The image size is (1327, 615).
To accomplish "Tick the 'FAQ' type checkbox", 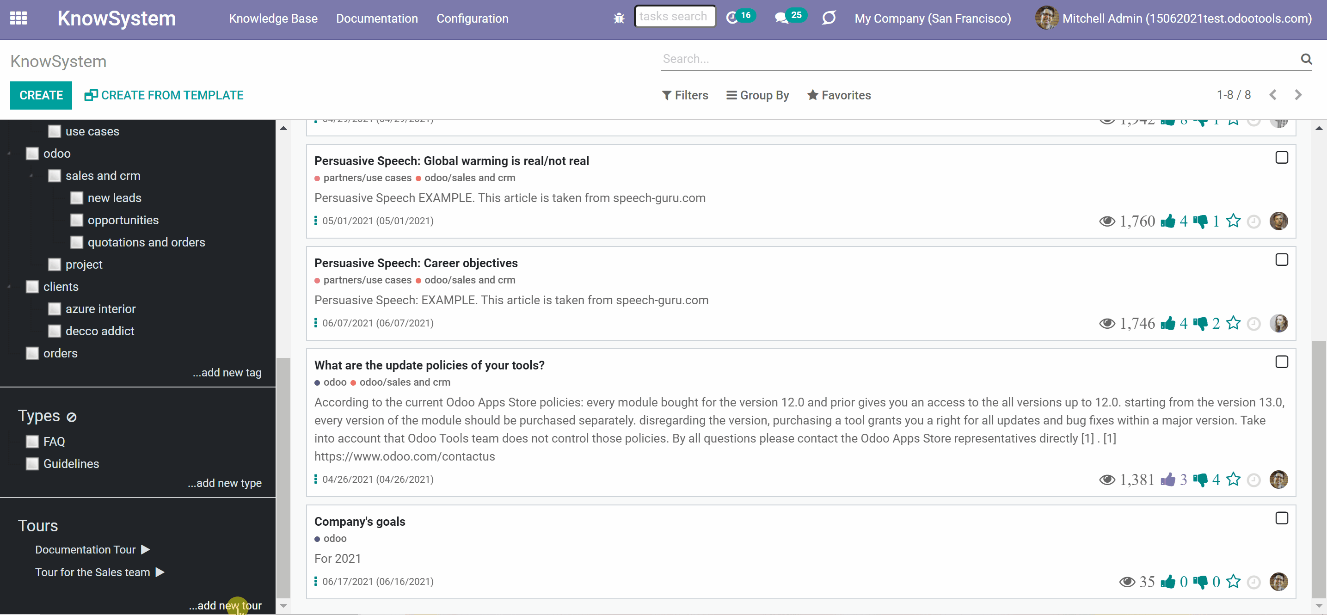I will pos(32,442).
